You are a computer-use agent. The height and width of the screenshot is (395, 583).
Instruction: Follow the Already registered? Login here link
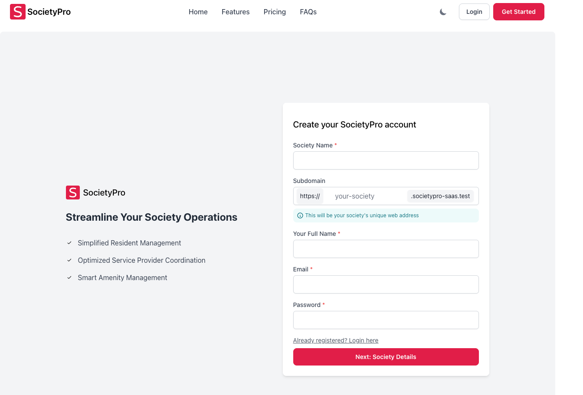coord(335,340)
